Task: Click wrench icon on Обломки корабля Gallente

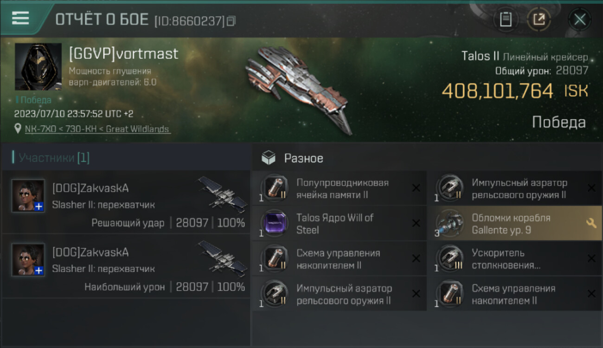Action: [591, 223]
